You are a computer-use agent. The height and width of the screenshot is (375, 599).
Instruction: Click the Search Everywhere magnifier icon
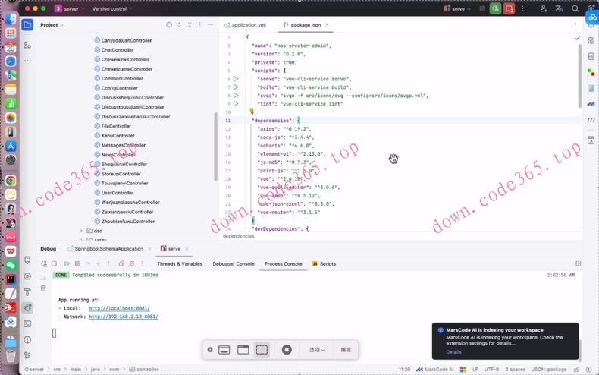[575, 8]
